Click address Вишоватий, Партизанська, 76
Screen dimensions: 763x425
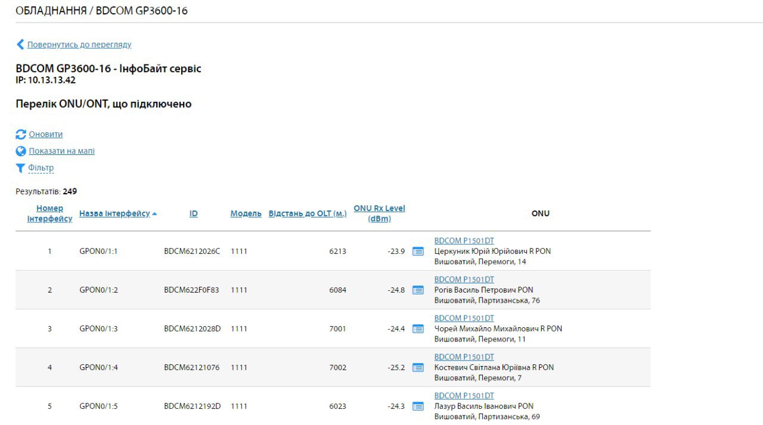[x=487, y=300]
